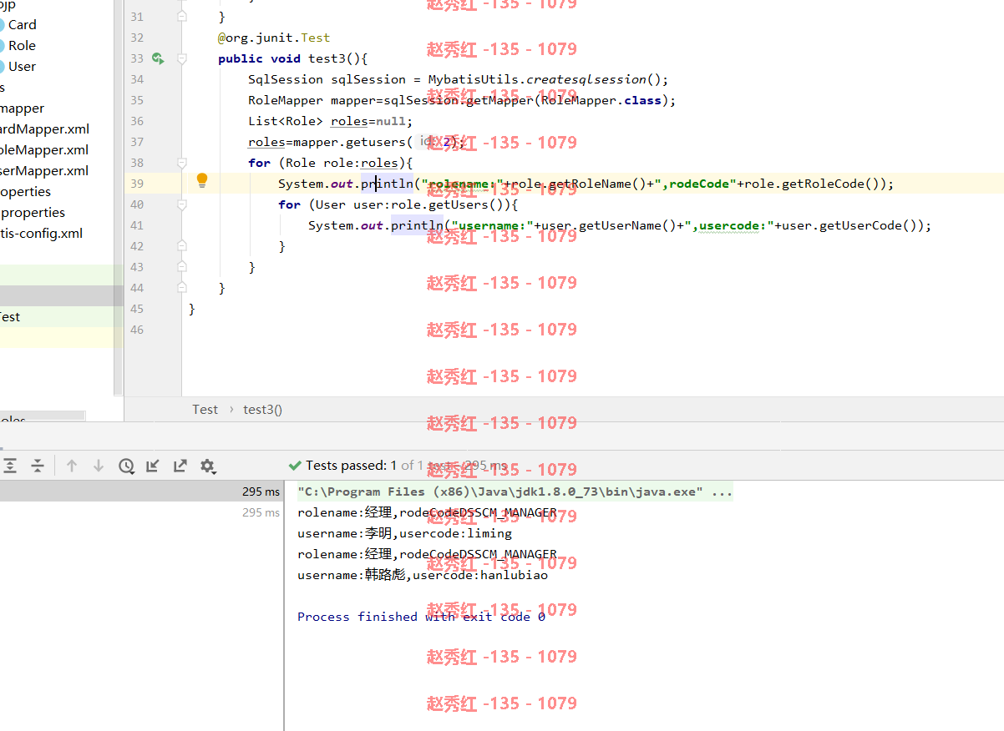The height and width of the screenshot is (731, 1004).
Task: Click line number 46 in gutter
Action: [137, 330]
